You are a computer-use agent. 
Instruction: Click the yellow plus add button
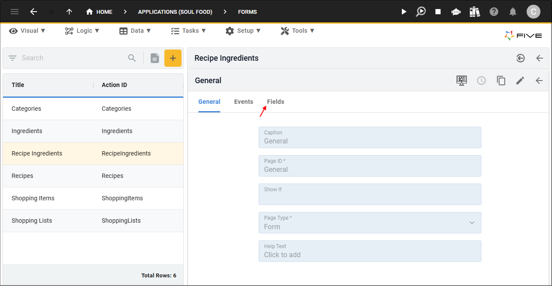pos(173,58)
